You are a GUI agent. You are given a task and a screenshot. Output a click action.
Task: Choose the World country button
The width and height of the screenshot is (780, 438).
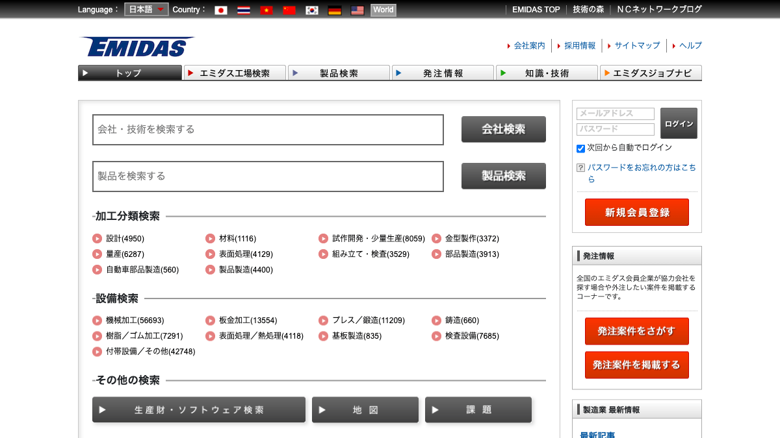pos(383,10)
